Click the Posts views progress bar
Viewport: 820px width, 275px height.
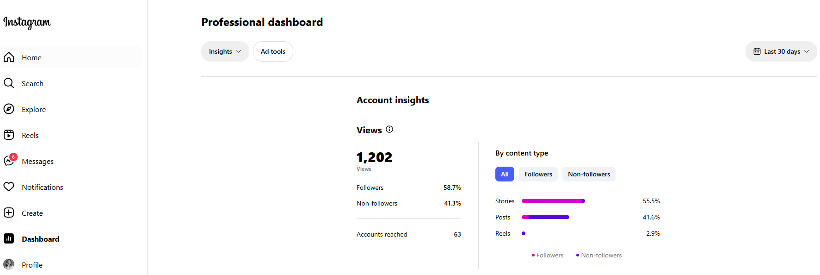545,217
